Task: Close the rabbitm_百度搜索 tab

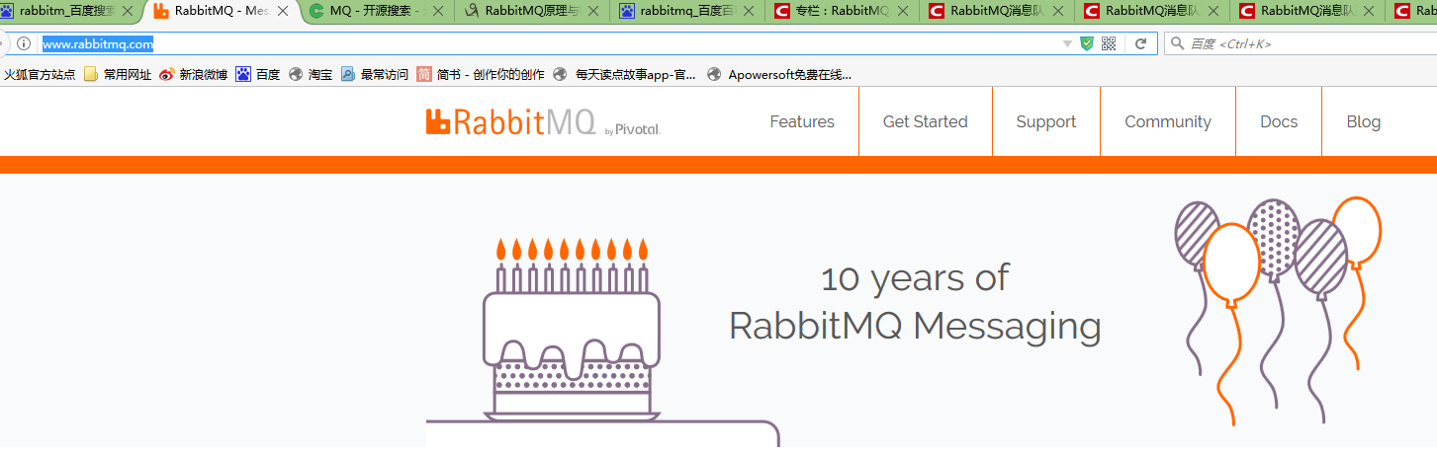Action: pyautogui.click(x=128, y=12)
